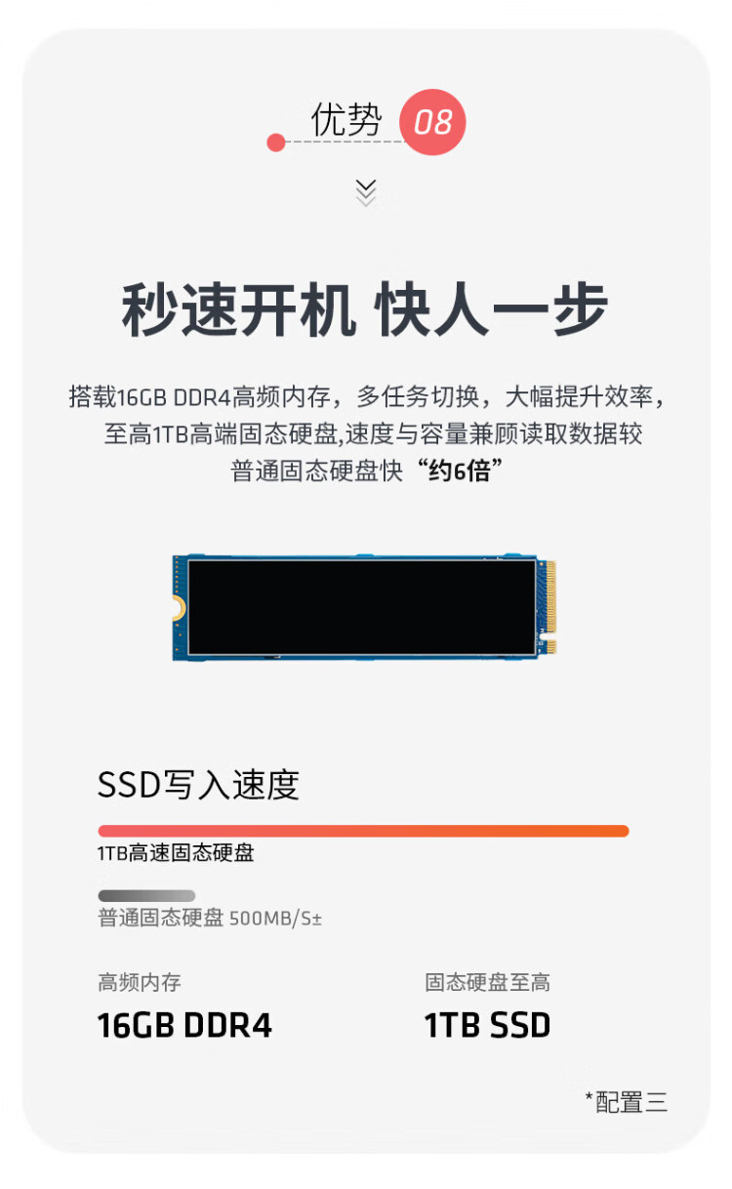
Task: Click the *配置三 footnote
Action: click(627, 1102)
